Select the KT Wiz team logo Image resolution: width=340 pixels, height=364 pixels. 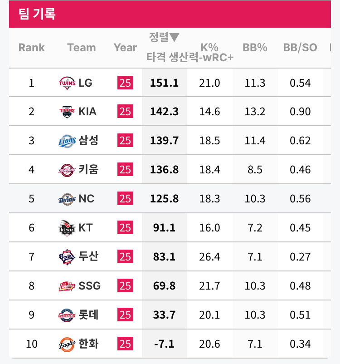coord(67,228)
